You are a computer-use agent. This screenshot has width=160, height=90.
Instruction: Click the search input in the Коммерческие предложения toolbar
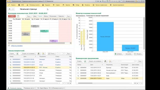(124, 61)
